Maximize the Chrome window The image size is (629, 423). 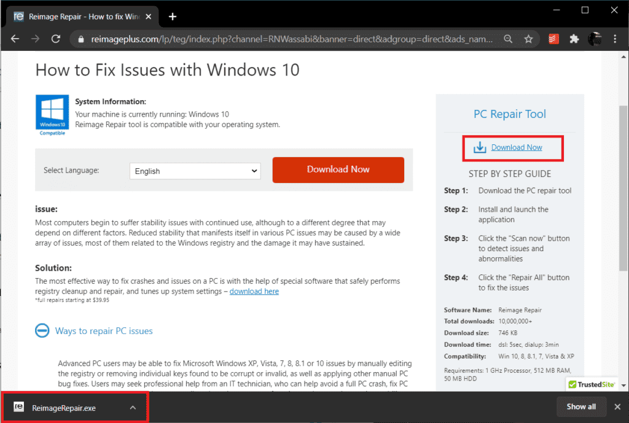tap(585, 10)
